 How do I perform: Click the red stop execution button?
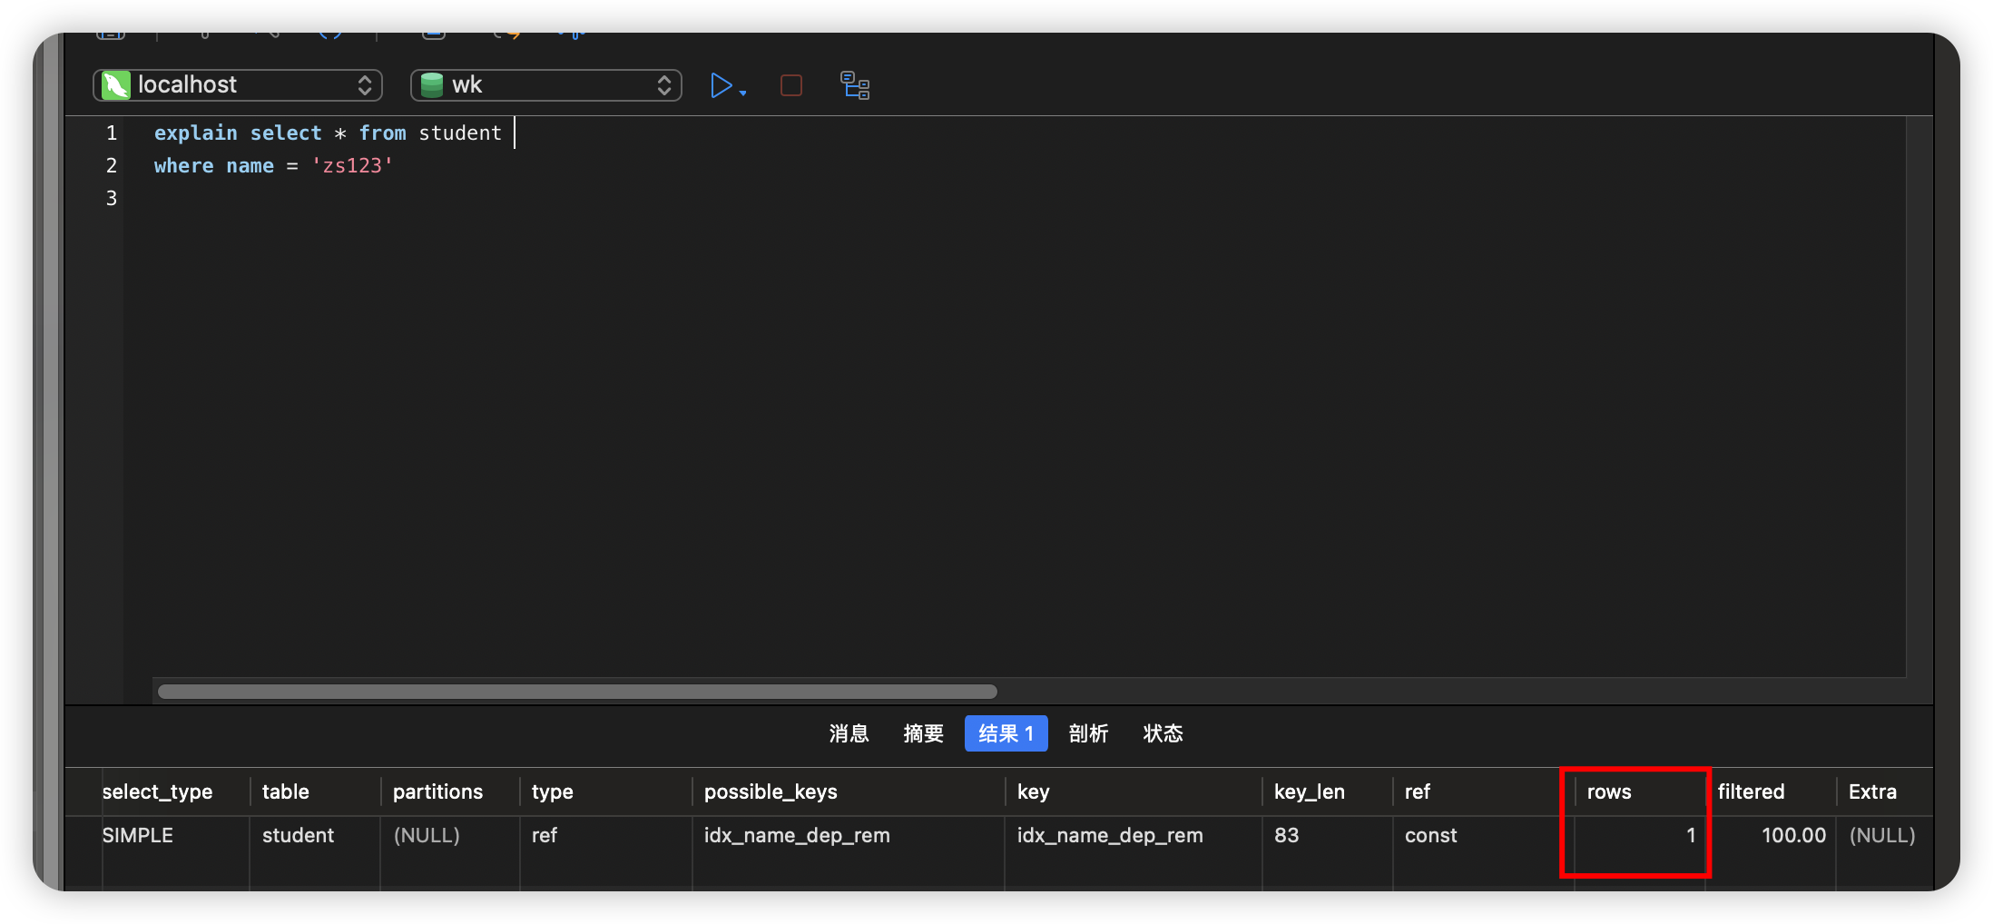(791, 85)
